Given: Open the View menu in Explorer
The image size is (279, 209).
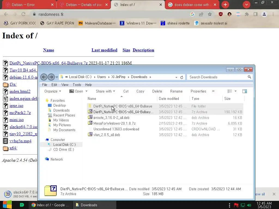Looking at the screenshot, I should [x=65, y=85].
